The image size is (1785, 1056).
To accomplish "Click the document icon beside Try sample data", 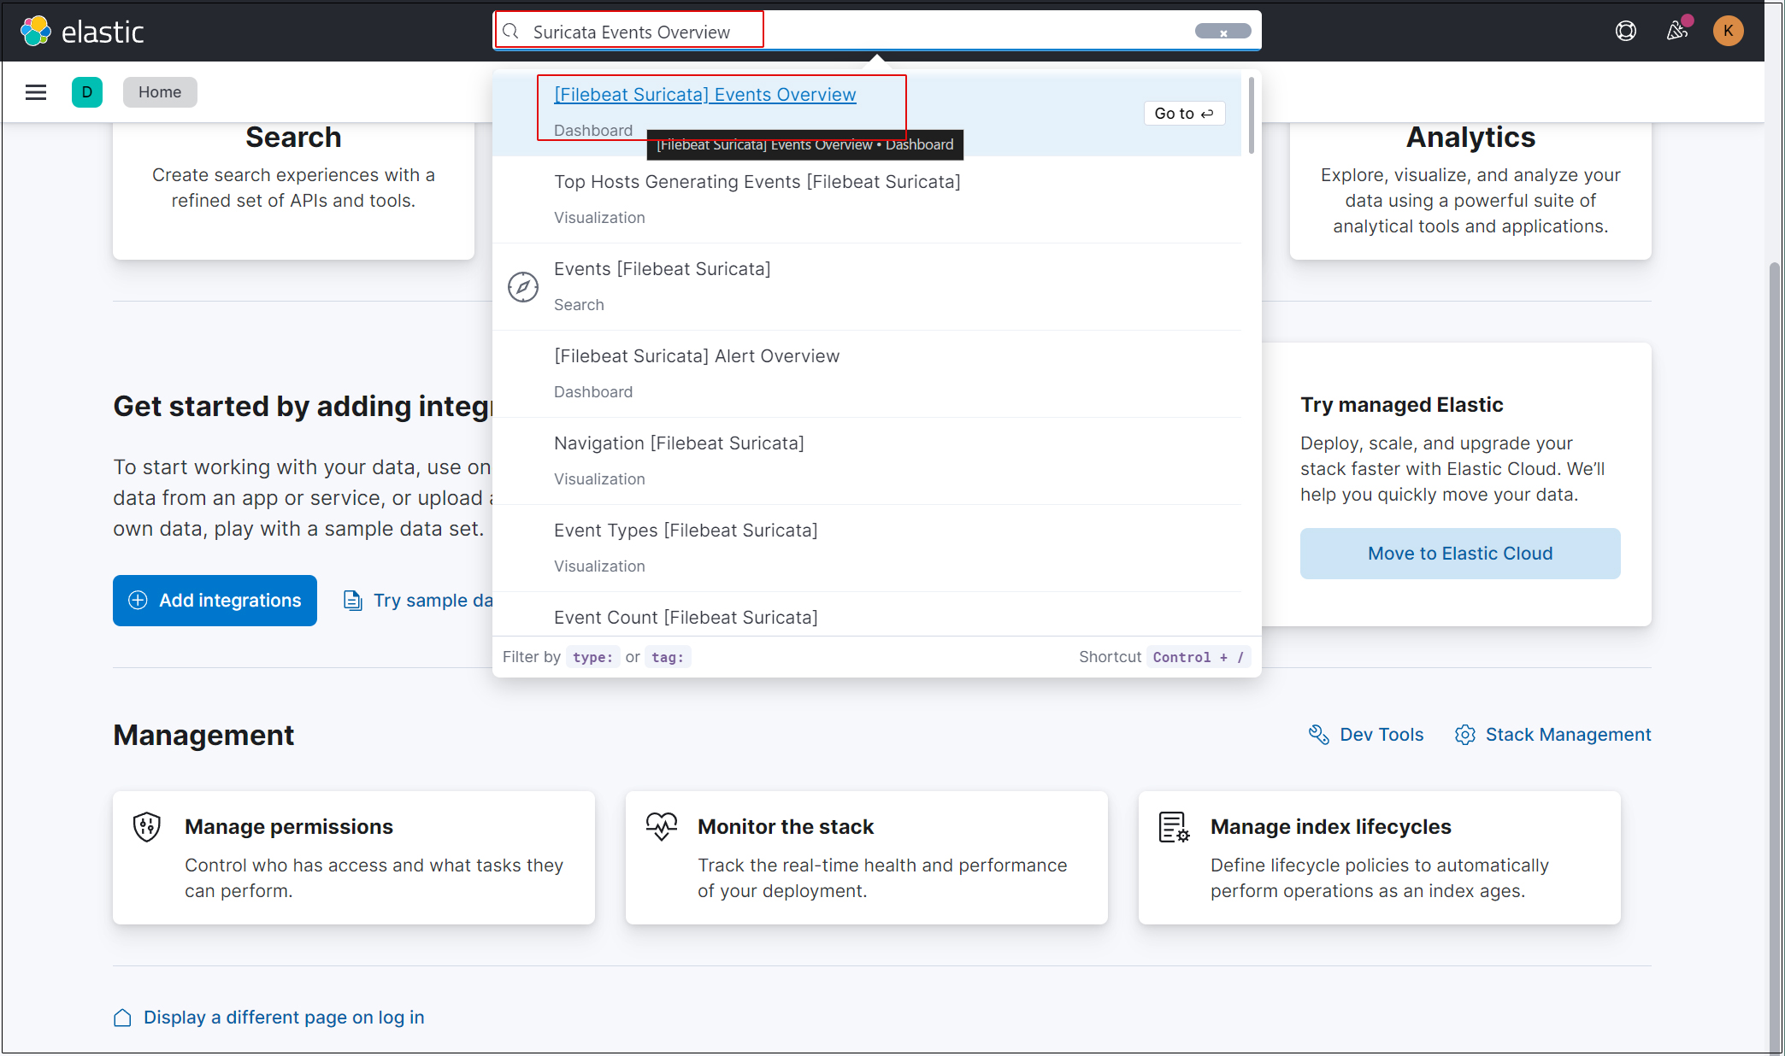I will pyautogui.click(x=352, y=601).
